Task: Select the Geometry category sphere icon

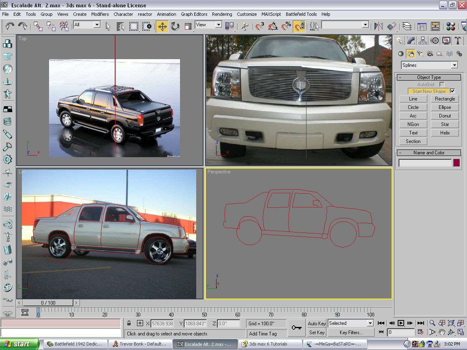Action: pos(401,53)
